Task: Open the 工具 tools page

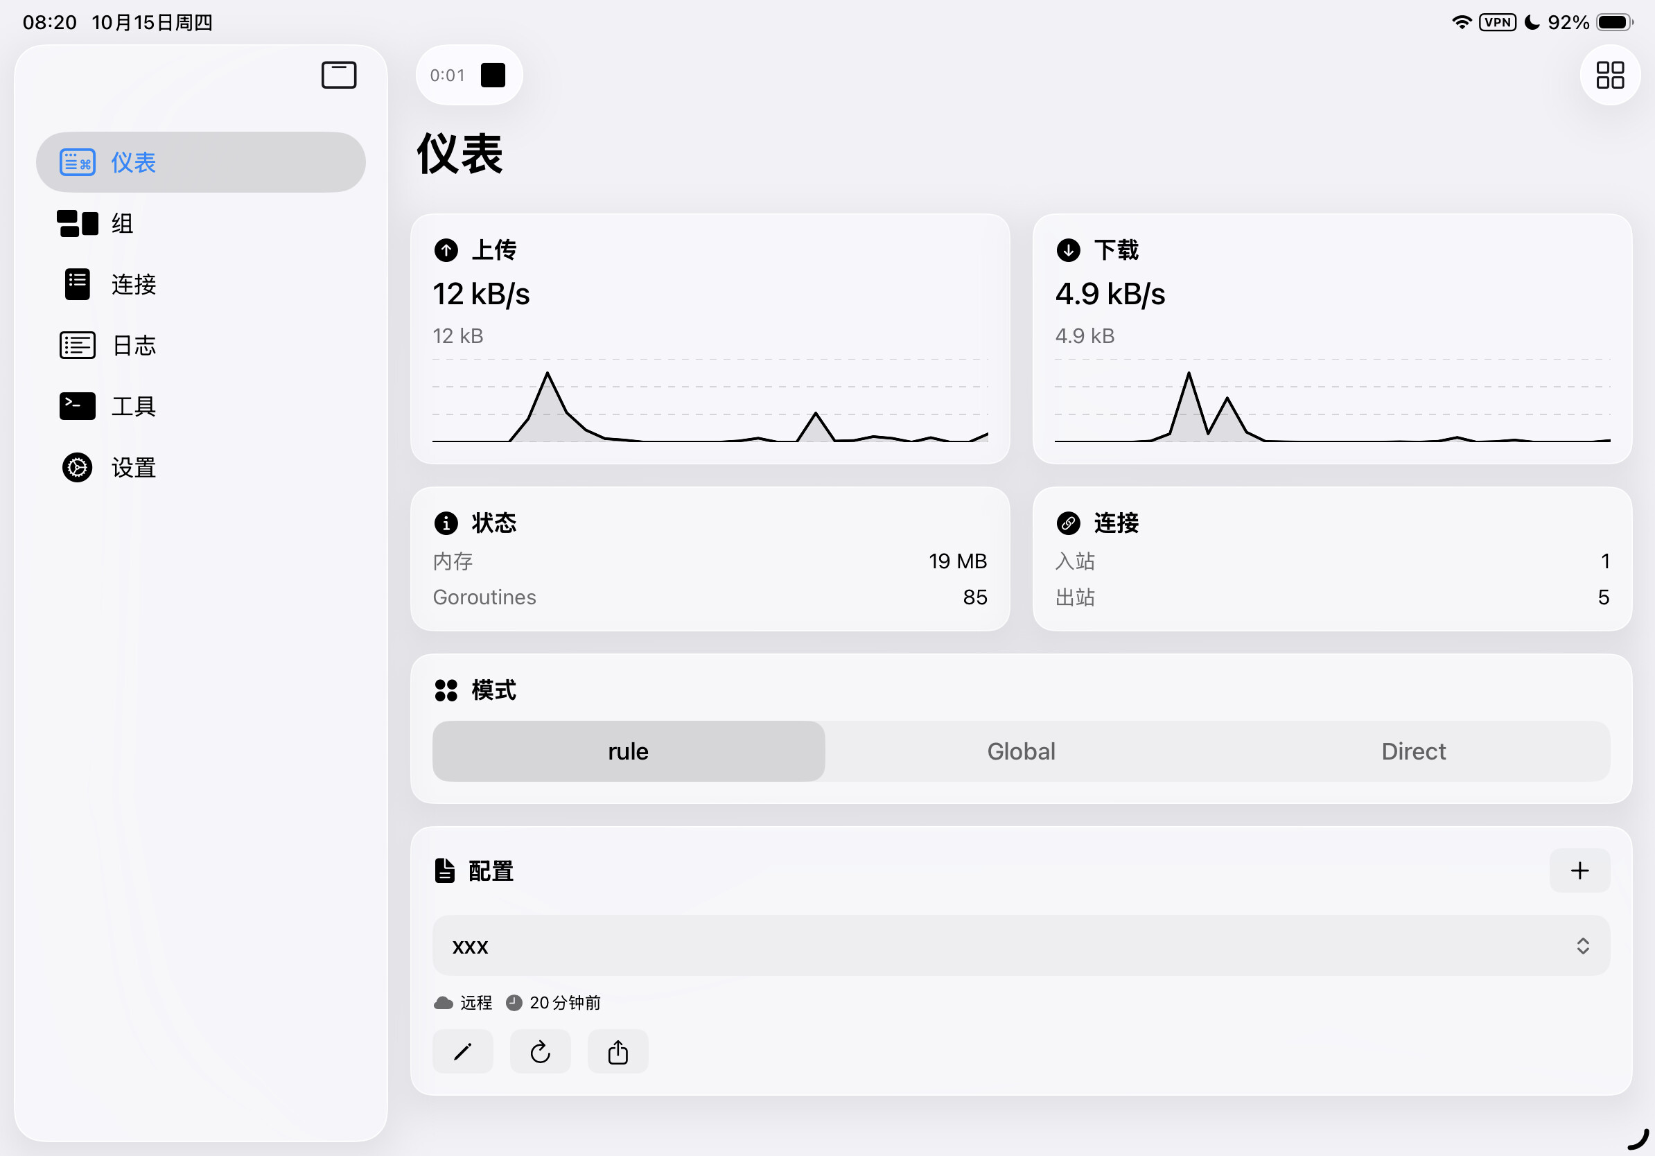Action: (200, 405)
